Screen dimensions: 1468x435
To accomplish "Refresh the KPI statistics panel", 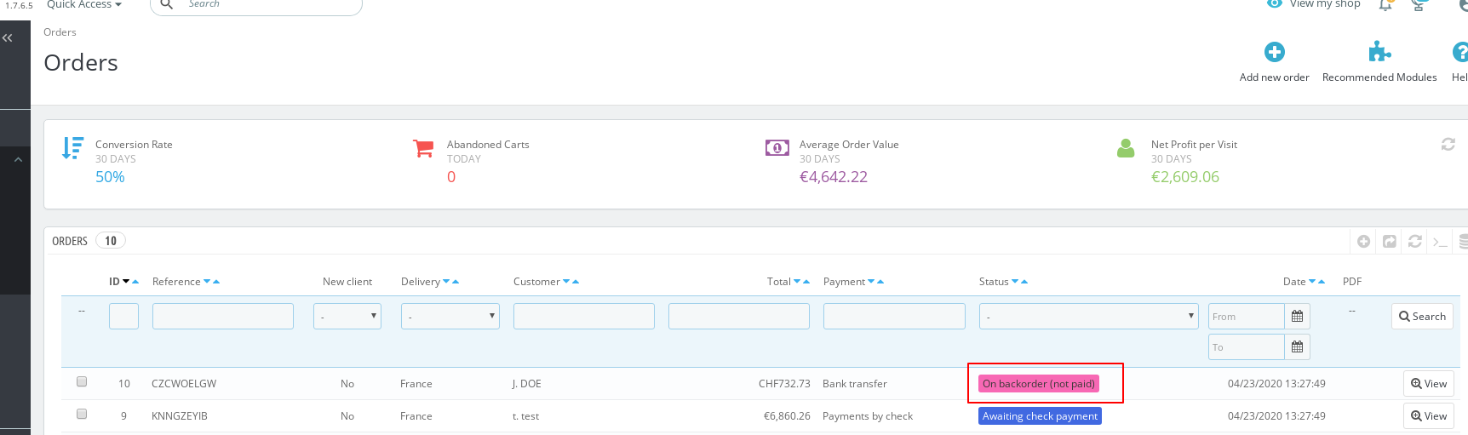I will coord(1448,145).
